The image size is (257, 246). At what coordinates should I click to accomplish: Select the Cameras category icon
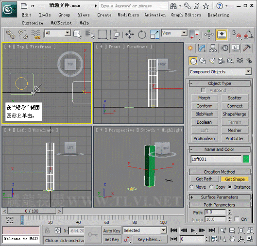(221, 61)
